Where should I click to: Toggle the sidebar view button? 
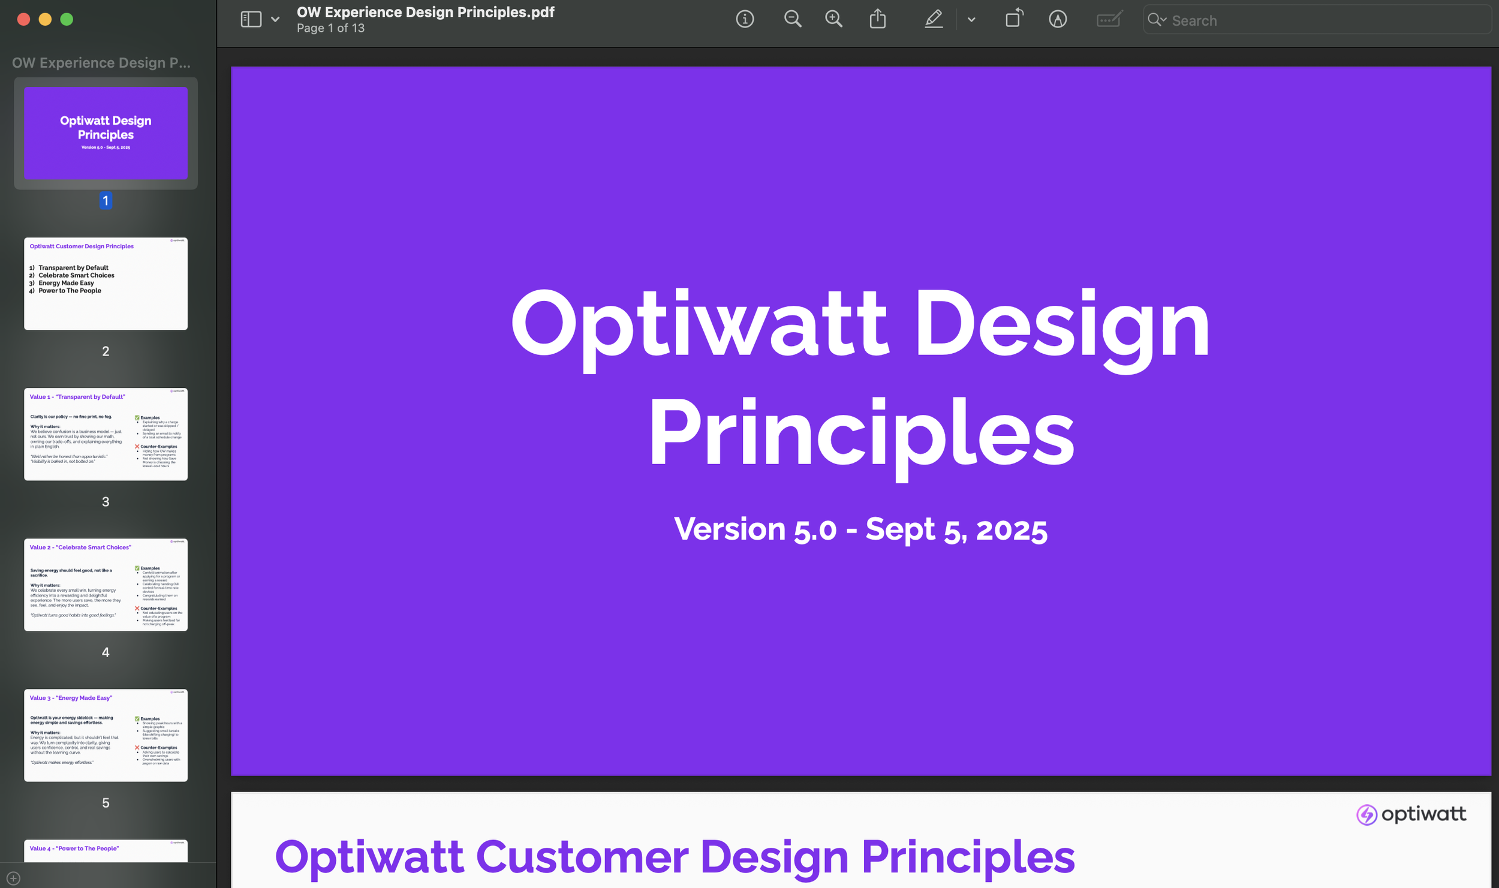(251, 19)
